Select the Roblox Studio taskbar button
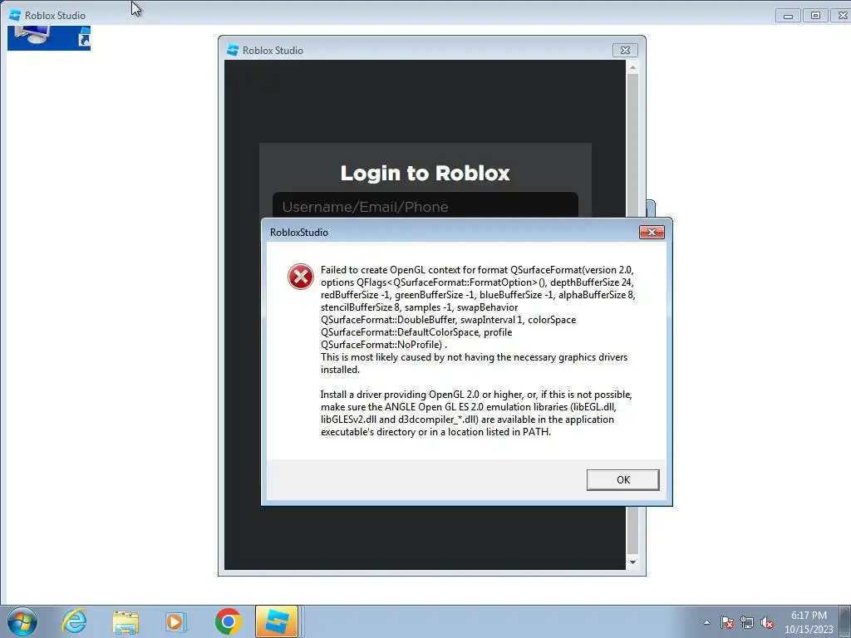851x638 pixels. (277, 621)
